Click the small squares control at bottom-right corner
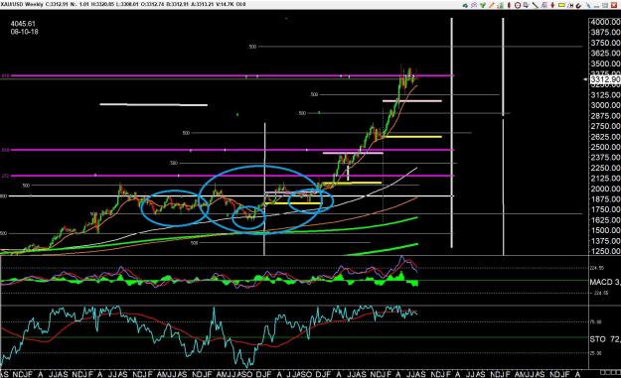The image size is (621, 378). coord(610,373)
